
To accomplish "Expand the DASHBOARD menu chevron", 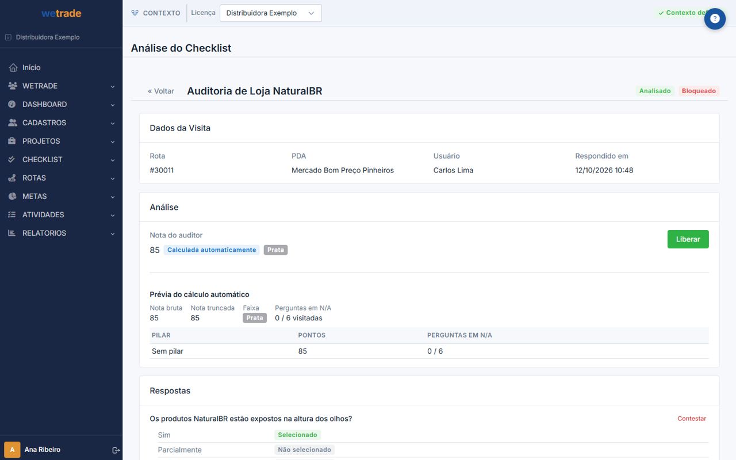I will (x=113, y=105).
